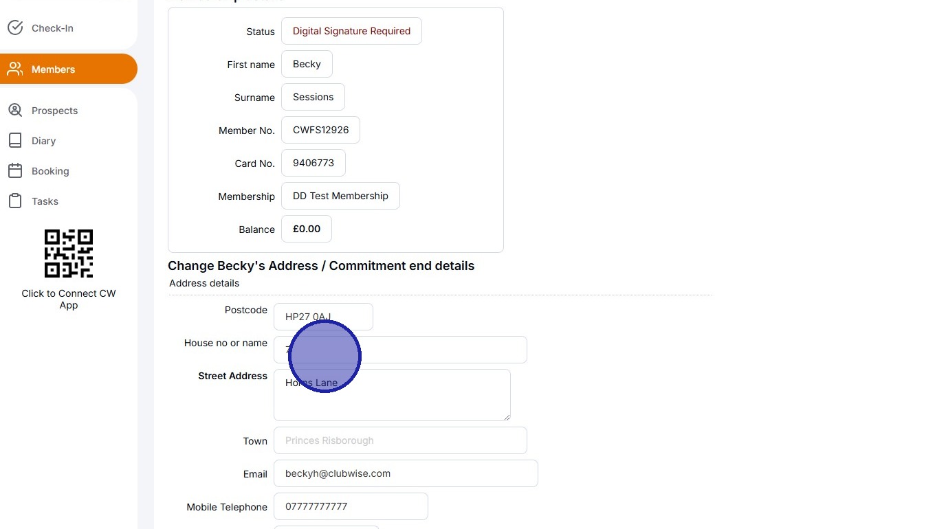The width and height of the screenshot is (946, 529).
Task: Click the 'DD Test Membership' value
Action: pos(340,196)
